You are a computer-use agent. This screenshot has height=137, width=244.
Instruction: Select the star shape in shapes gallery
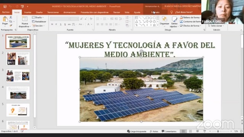point(154,25)
